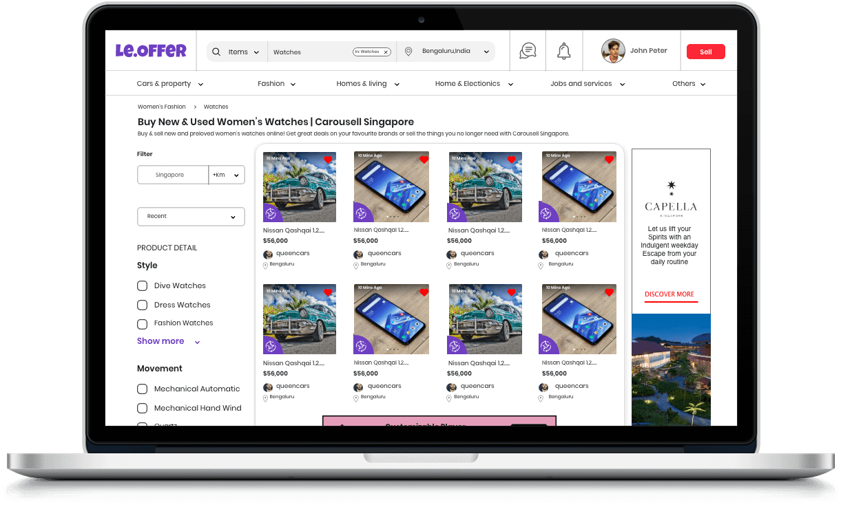Unlike heart on bottom-row first car listing

pos(328,292)
